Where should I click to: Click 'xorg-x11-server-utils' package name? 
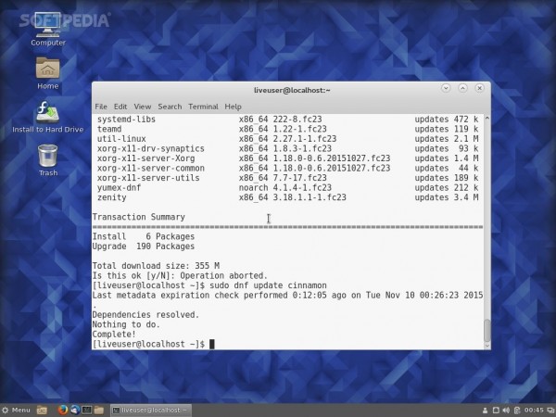pos(148,178)
